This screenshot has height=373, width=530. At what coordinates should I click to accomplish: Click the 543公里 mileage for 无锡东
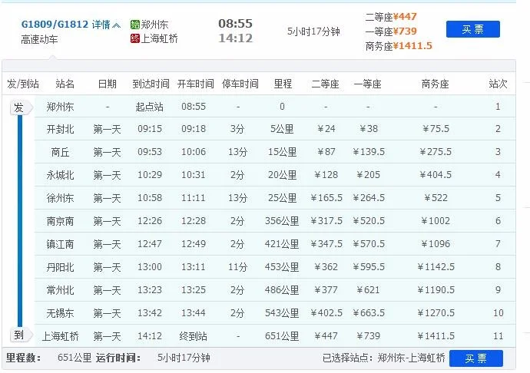click(282, 313)
